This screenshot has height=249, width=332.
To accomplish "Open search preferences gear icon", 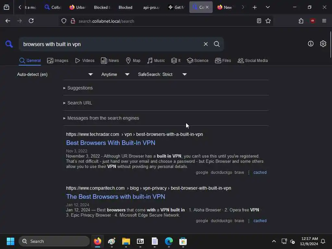I will [x=323, y=44].
